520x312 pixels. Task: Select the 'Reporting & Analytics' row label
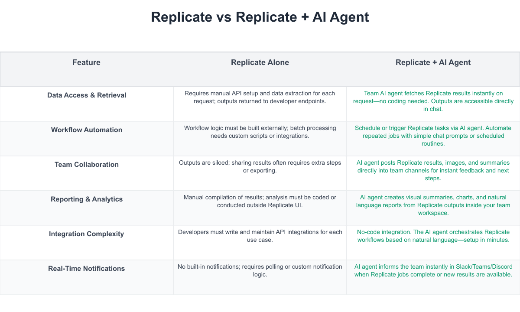(87, 199)
